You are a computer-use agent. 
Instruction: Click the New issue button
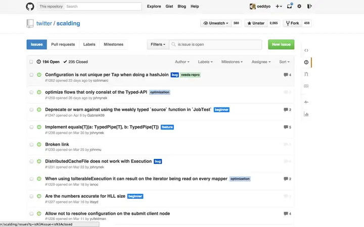pyautogui.click(x=281, y=44)
